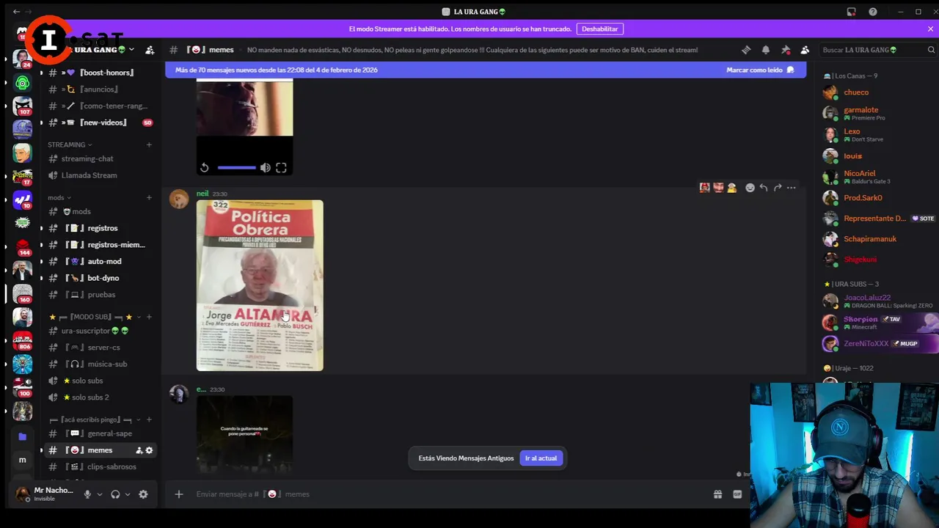Collapse the mods category
Viewport: 939px width, 528px height.
(59, 197)
